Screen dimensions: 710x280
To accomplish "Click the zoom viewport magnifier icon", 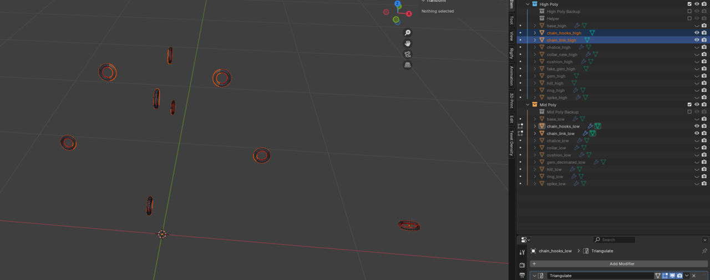I will [x=408, y=33].
